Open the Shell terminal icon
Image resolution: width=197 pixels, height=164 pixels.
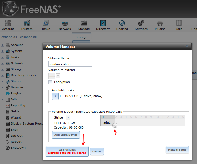pos(8,130)
